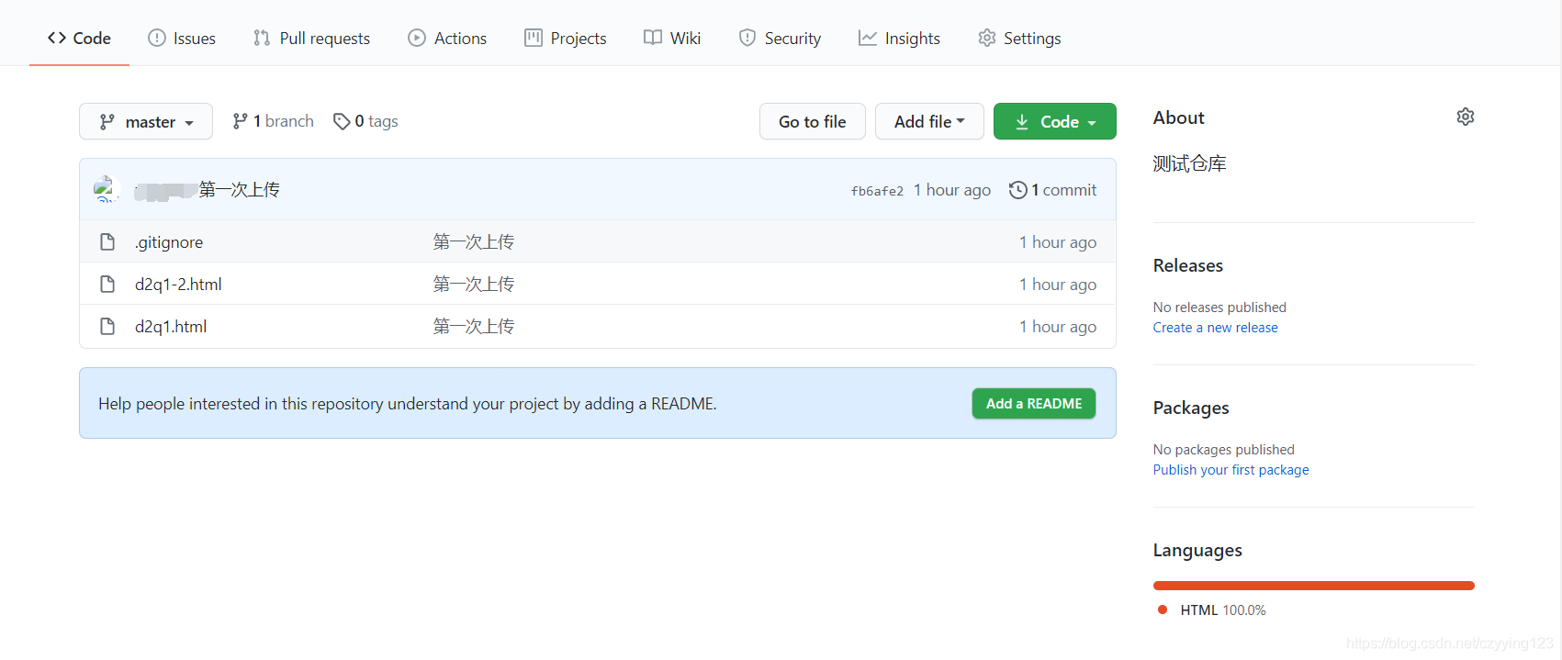Click the HTML language bar
The image size is (1562, 660).
click(1314, 586)
